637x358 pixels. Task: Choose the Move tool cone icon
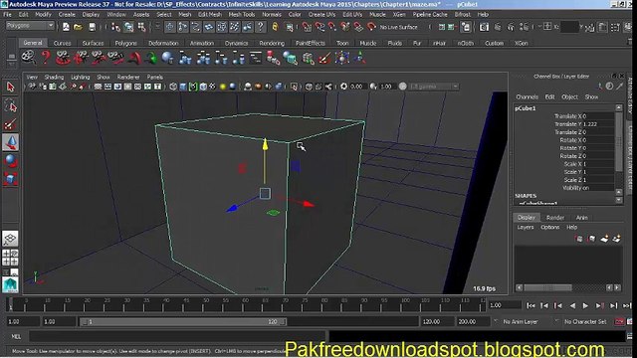[x=11, y=142]
